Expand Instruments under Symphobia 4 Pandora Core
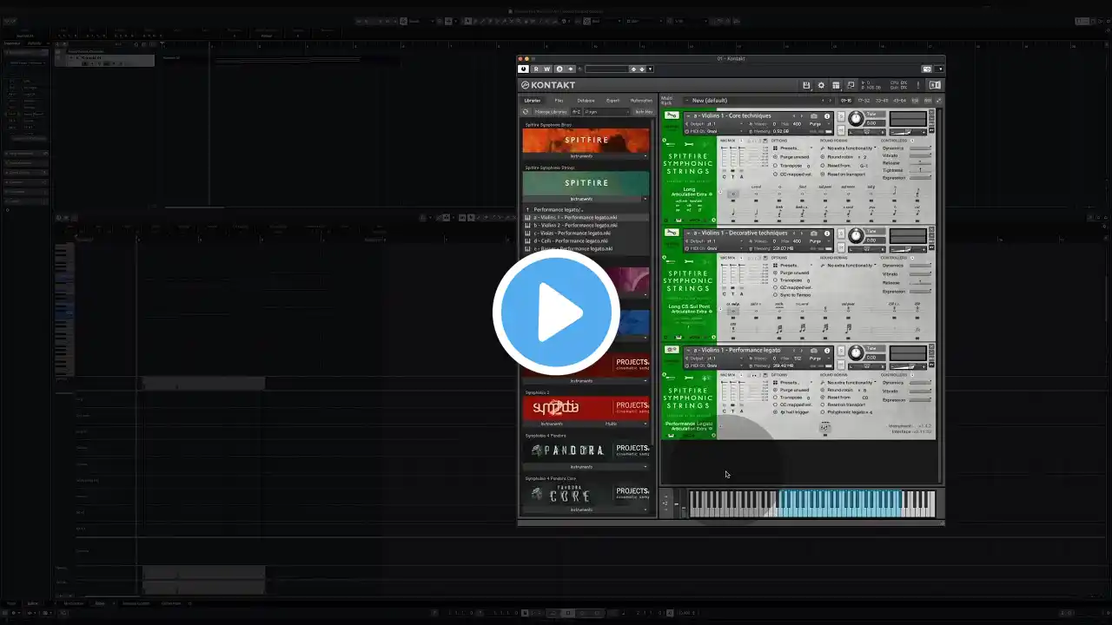Viewport: 1112px width, 625px height. 586,510
